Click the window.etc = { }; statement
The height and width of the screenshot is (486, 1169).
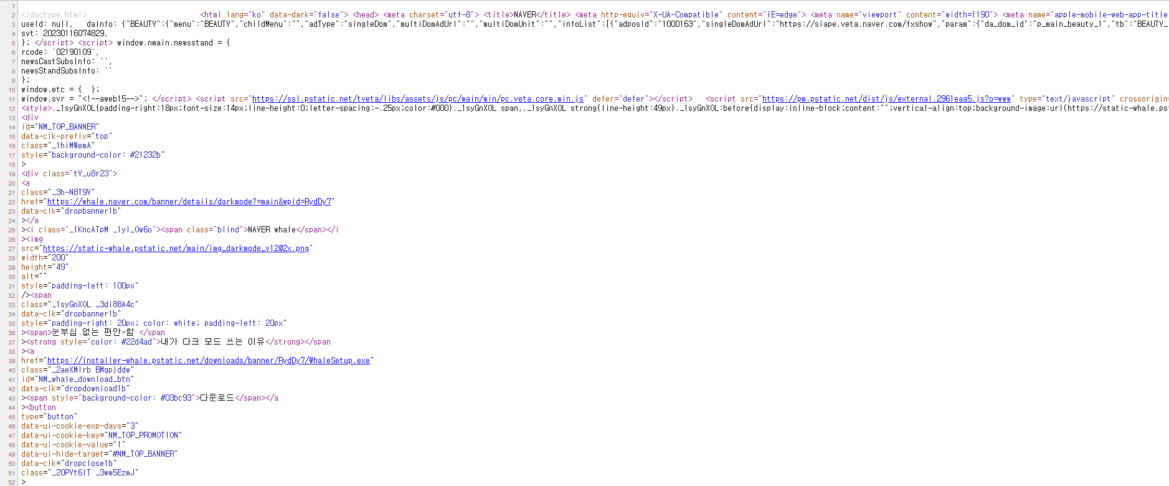click(60, 89)
